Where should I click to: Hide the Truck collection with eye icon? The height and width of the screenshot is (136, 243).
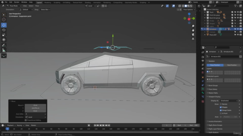click(238, 12)
